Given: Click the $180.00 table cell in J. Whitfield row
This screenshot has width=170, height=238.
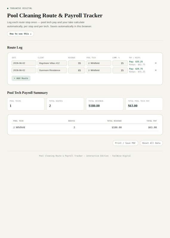Looking at the screenshot, I should (x=117, y=127).
